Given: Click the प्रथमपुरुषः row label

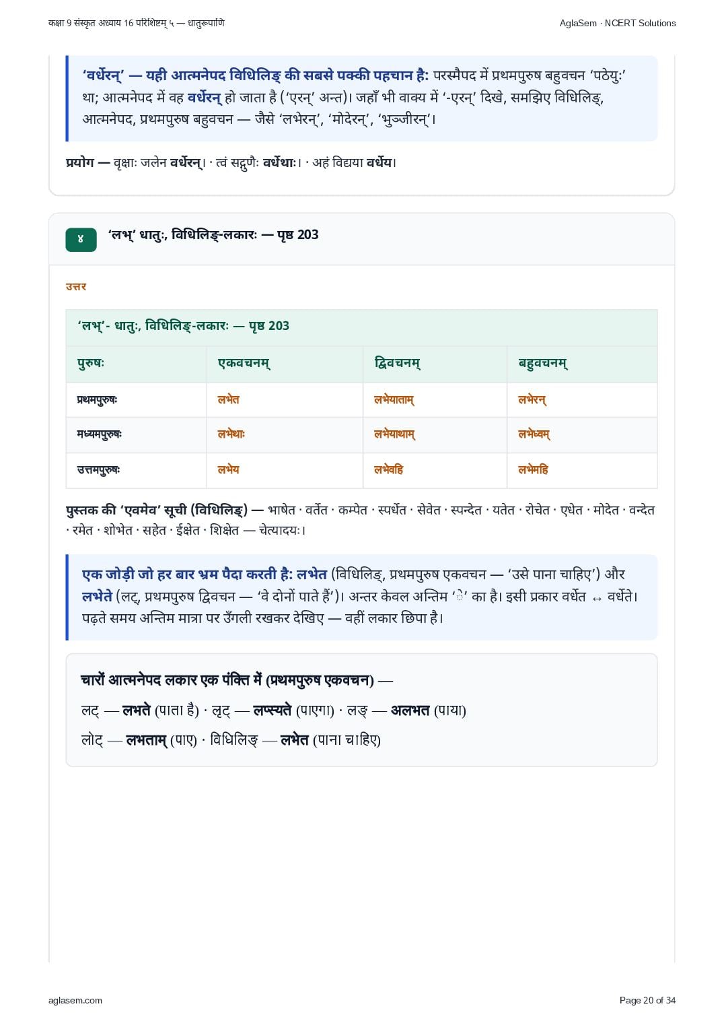Looking at the screenshot, I should [x=97, y=400].
